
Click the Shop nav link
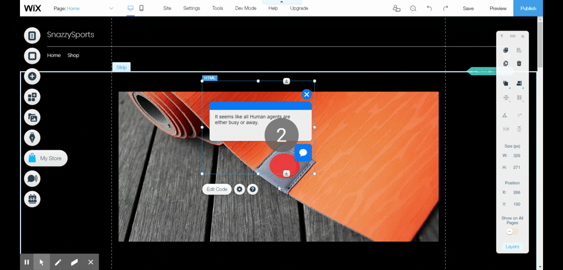[x=73, y=55]
